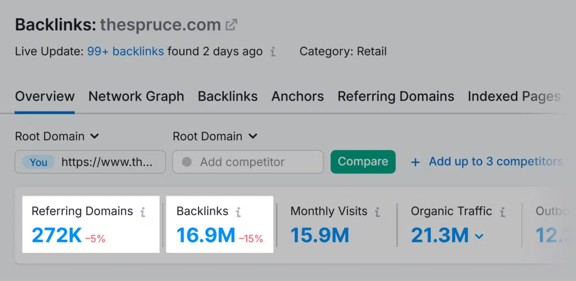Expand Root Domain dropdown above Add competitor field
The height and width of the screenshot is (281, 576).
point(215,136)
